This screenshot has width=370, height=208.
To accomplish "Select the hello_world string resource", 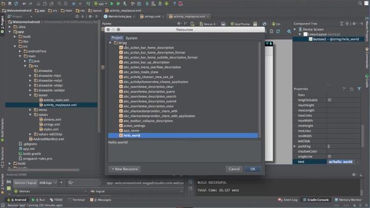I will (183, 135).
